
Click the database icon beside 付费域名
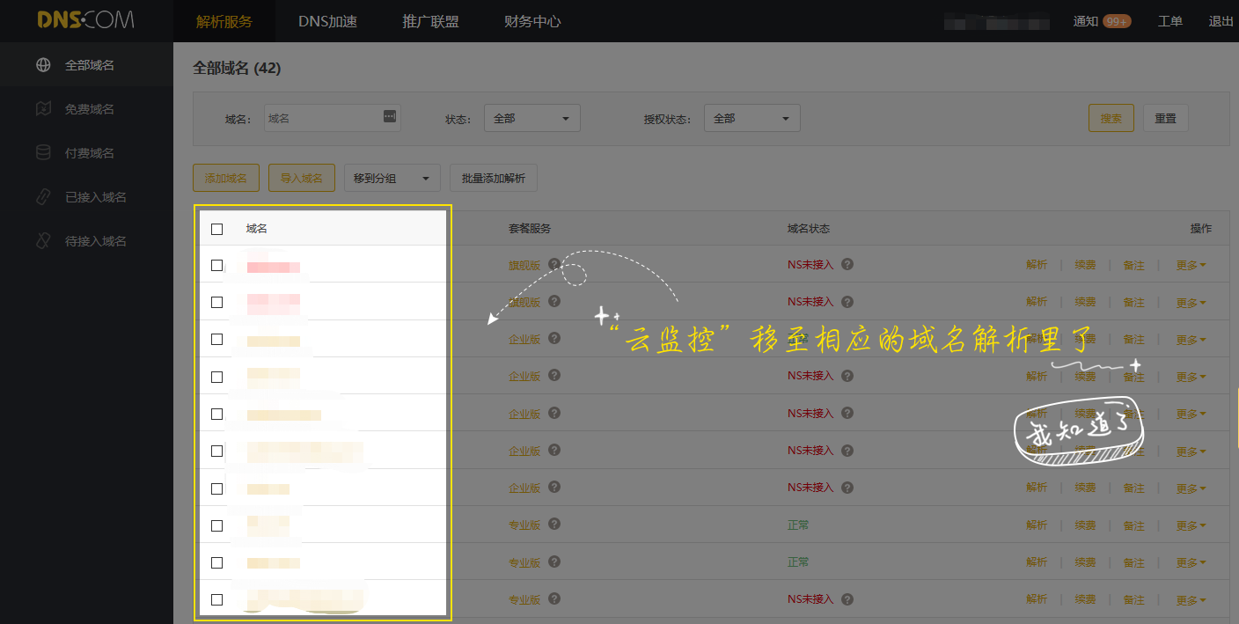coord(43,153)
